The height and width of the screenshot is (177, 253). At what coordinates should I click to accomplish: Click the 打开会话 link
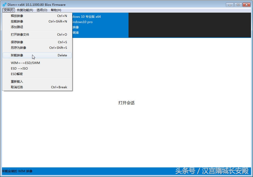coord(126,103)
